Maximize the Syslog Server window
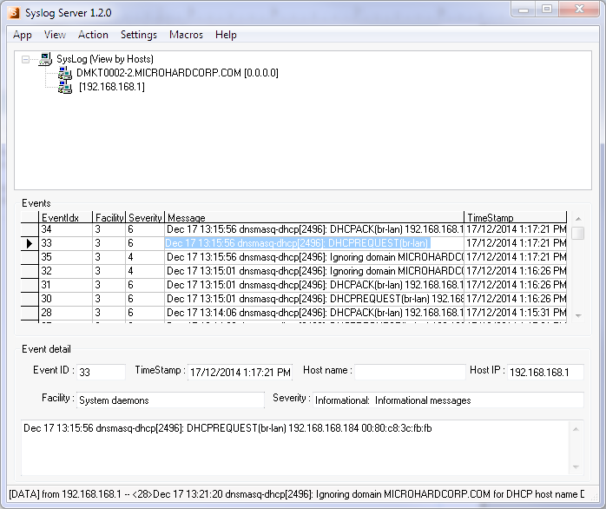Viewport: 606px width, 509px height. click(547, 10)
